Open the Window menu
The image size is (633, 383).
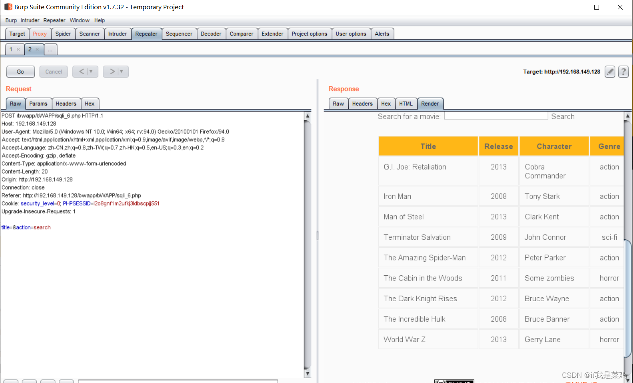(x=80, y=20)
